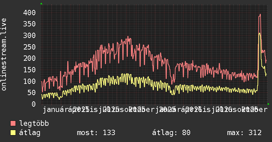Click the átlag legend label beside yellow swatch
The height and width of the screenshot is (142, 272).
point(30,133)
